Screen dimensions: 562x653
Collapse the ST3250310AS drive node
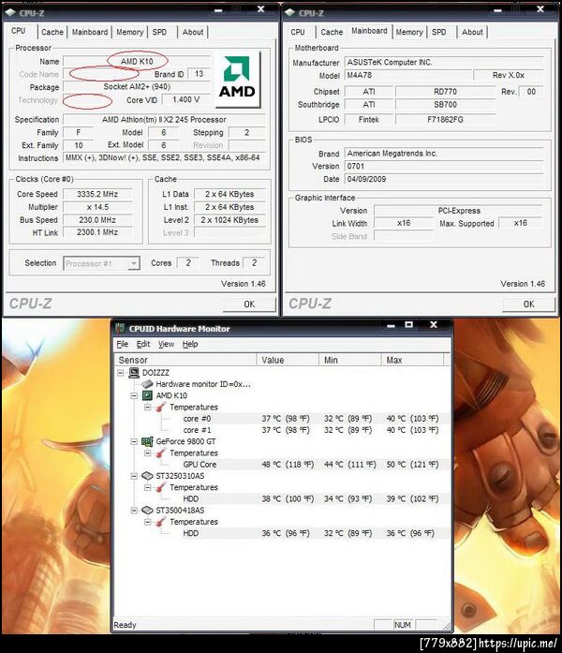click(134, 476)
